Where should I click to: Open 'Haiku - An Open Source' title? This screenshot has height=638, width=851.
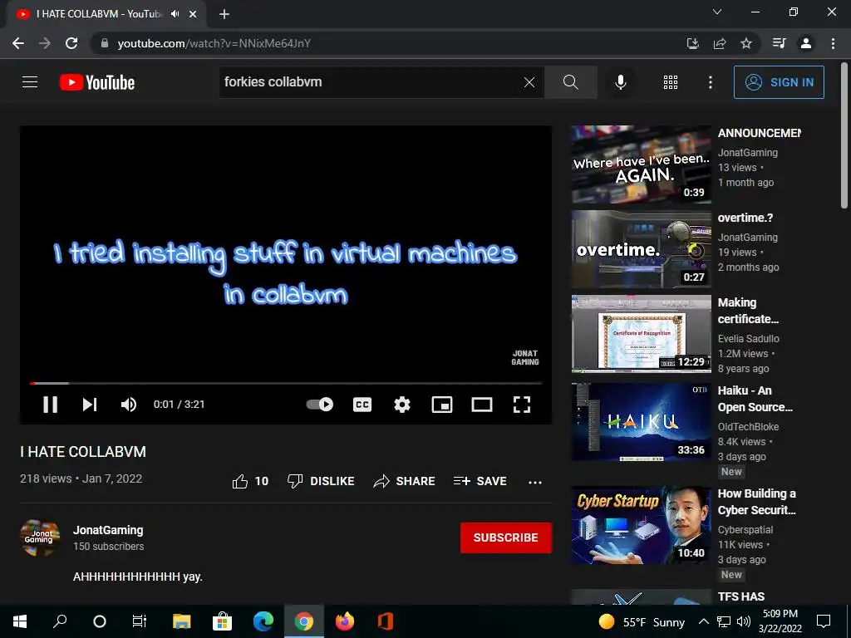pyautogui.click(x=755, y=399)
